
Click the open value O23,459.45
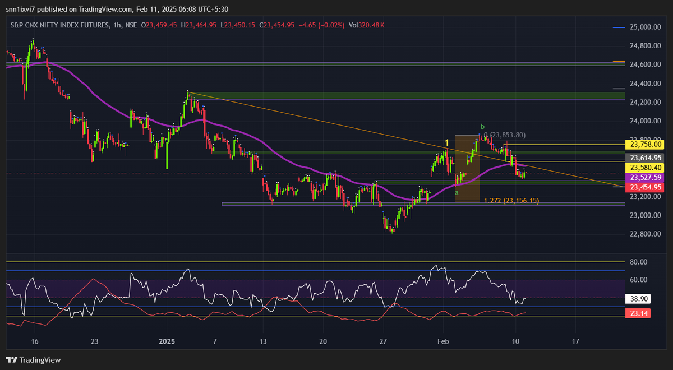[159, 25]
